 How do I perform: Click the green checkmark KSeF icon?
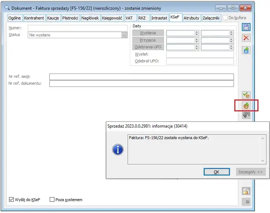tap(246, 95)
